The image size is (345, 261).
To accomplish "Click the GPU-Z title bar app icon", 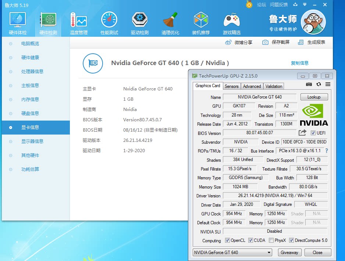I will 195,76.
